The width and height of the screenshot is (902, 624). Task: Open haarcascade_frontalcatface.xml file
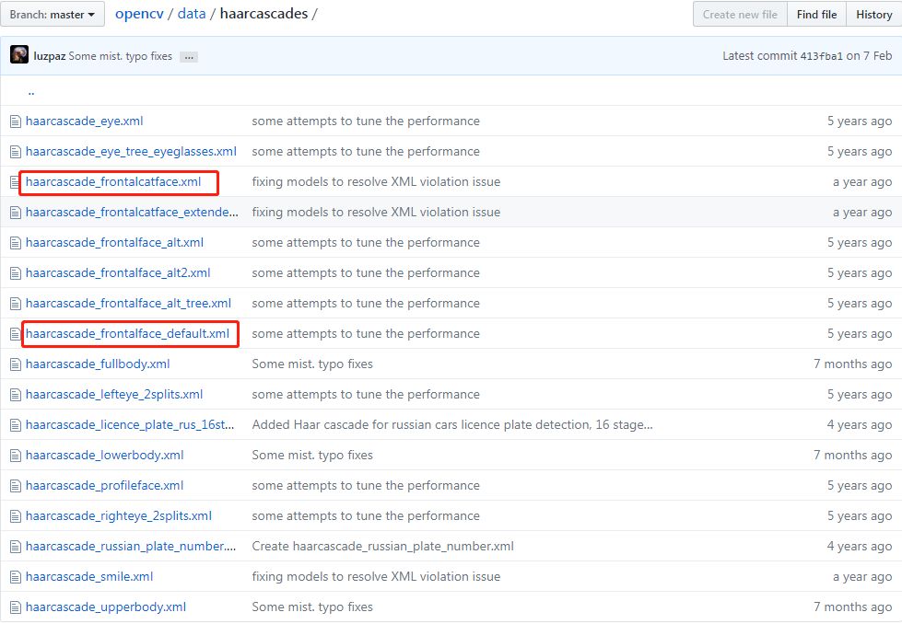pyautogui.click(x=113, y=182)
